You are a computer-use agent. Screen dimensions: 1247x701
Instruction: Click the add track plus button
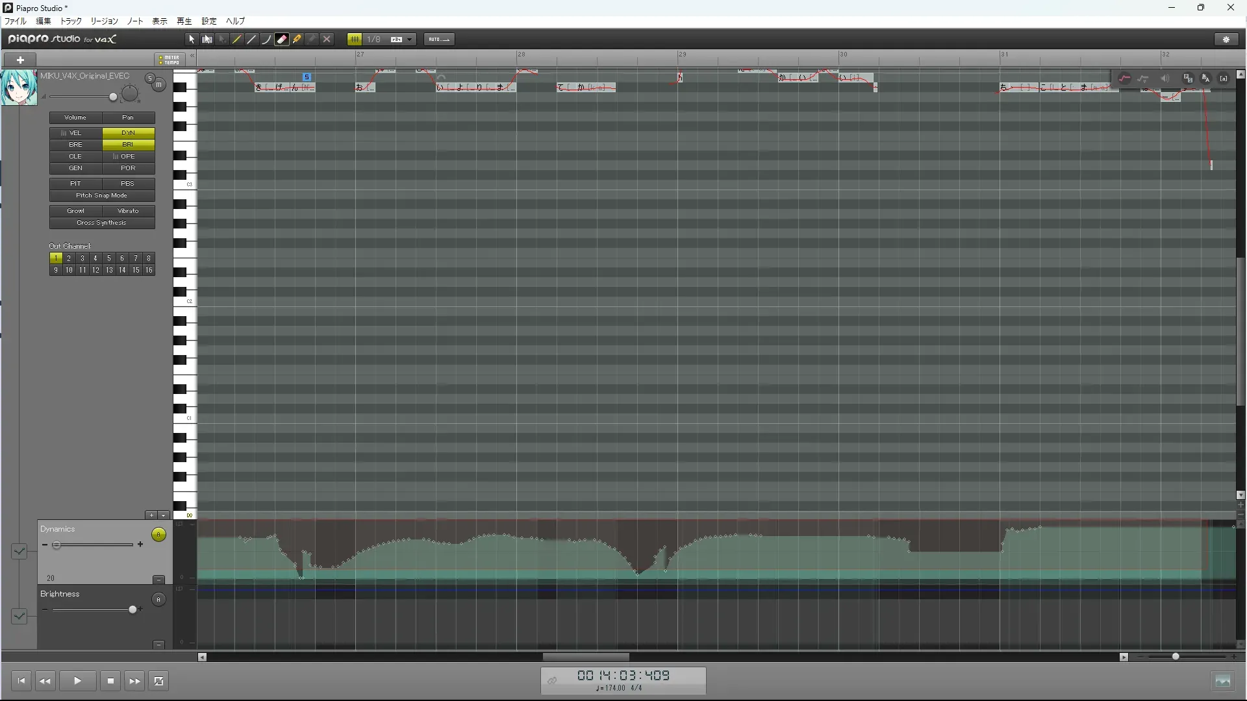(20, 60)
